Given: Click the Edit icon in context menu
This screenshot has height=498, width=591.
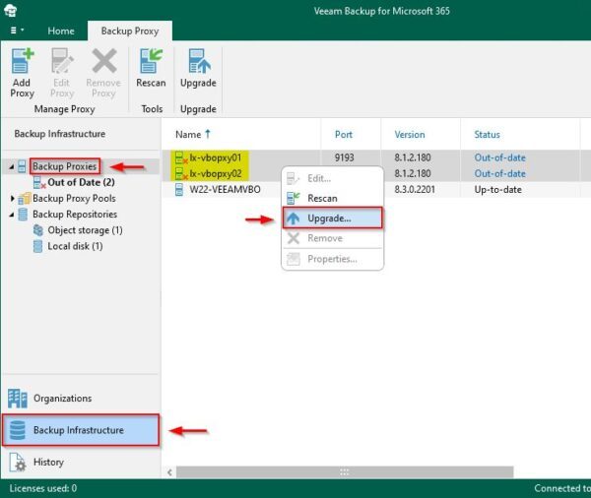Looking at the screenshot, I should (294, 178).
